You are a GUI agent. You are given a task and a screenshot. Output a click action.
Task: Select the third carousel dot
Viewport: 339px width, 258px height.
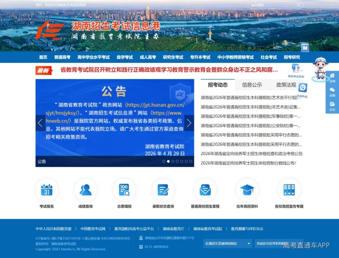(173, 161)
